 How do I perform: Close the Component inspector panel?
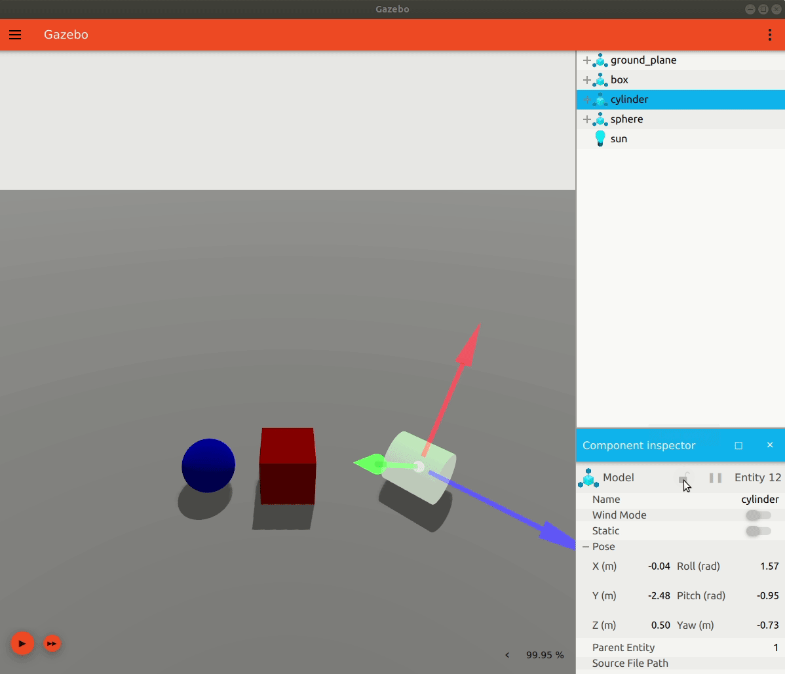coord(770,445)
